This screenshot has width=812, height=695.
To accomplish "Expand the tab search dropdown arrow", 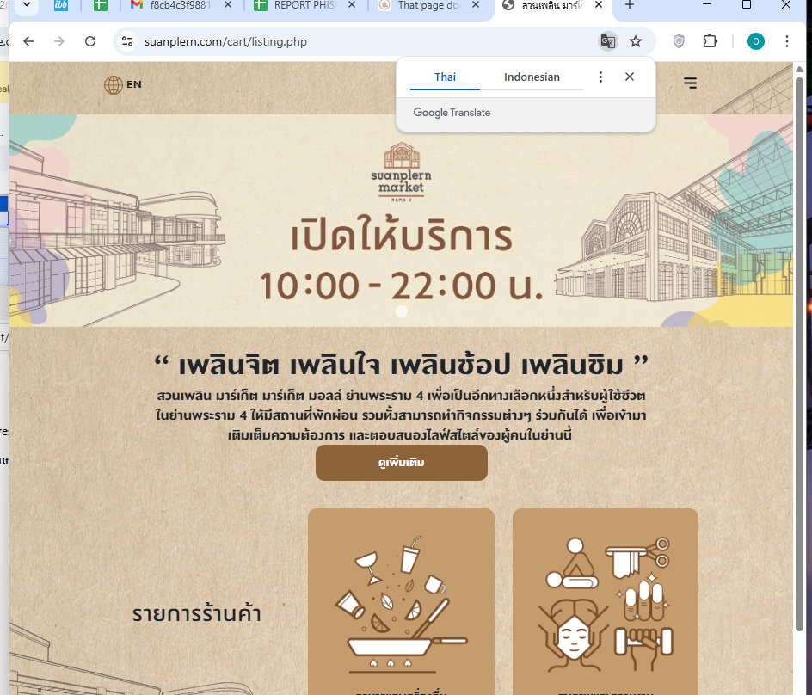I will coord(27,5).
